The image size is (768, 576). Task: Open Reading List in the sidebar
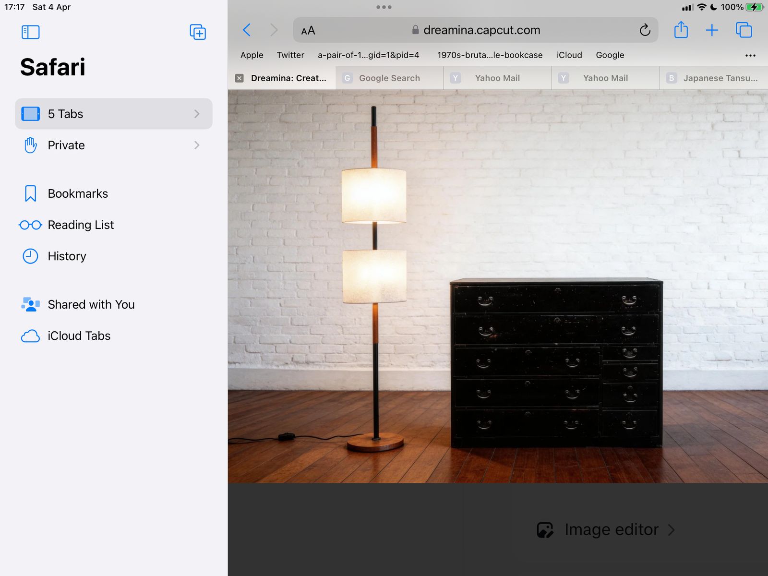[x=114, y=225]
